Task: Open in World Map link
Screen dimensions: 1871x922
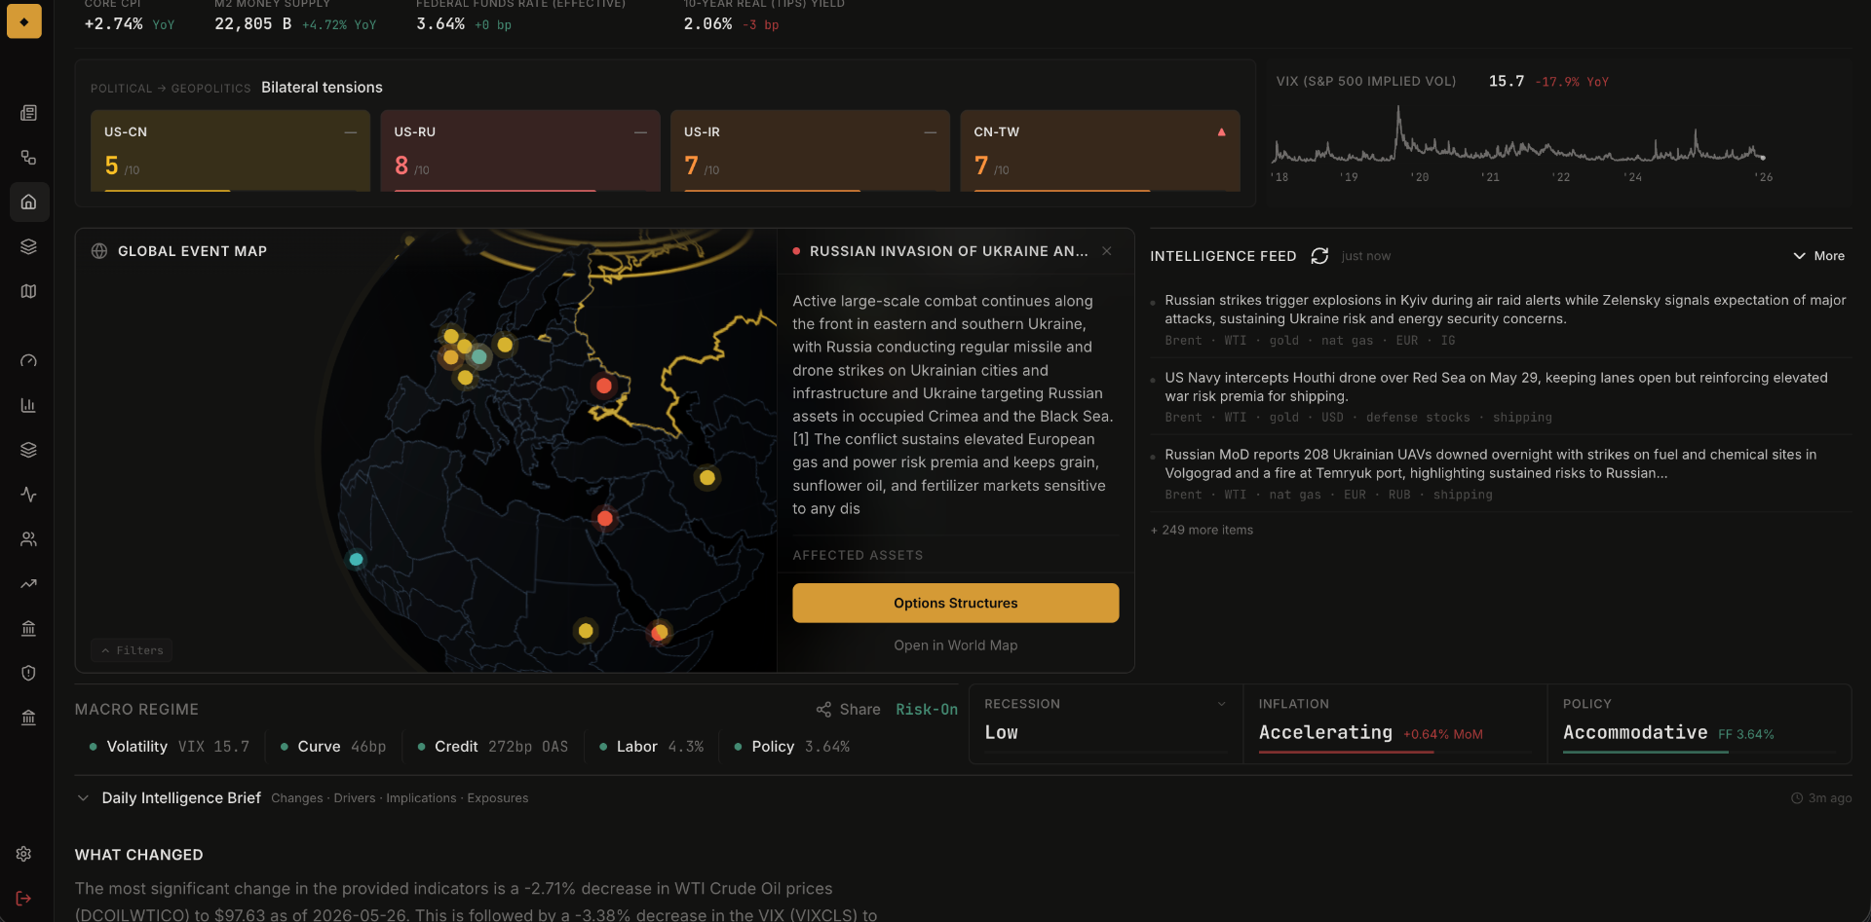Action: [955, 645]
